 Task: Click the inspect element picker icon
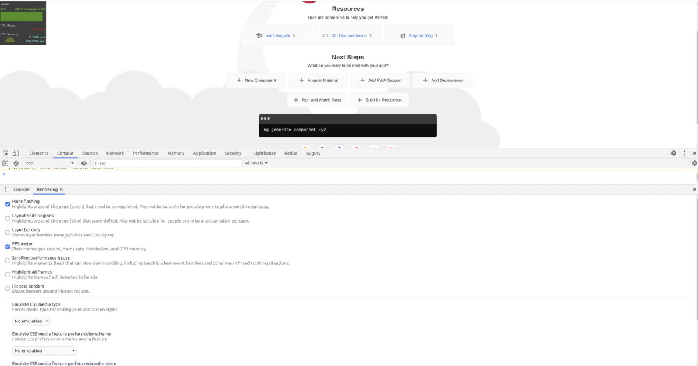(x=6, y=153)
